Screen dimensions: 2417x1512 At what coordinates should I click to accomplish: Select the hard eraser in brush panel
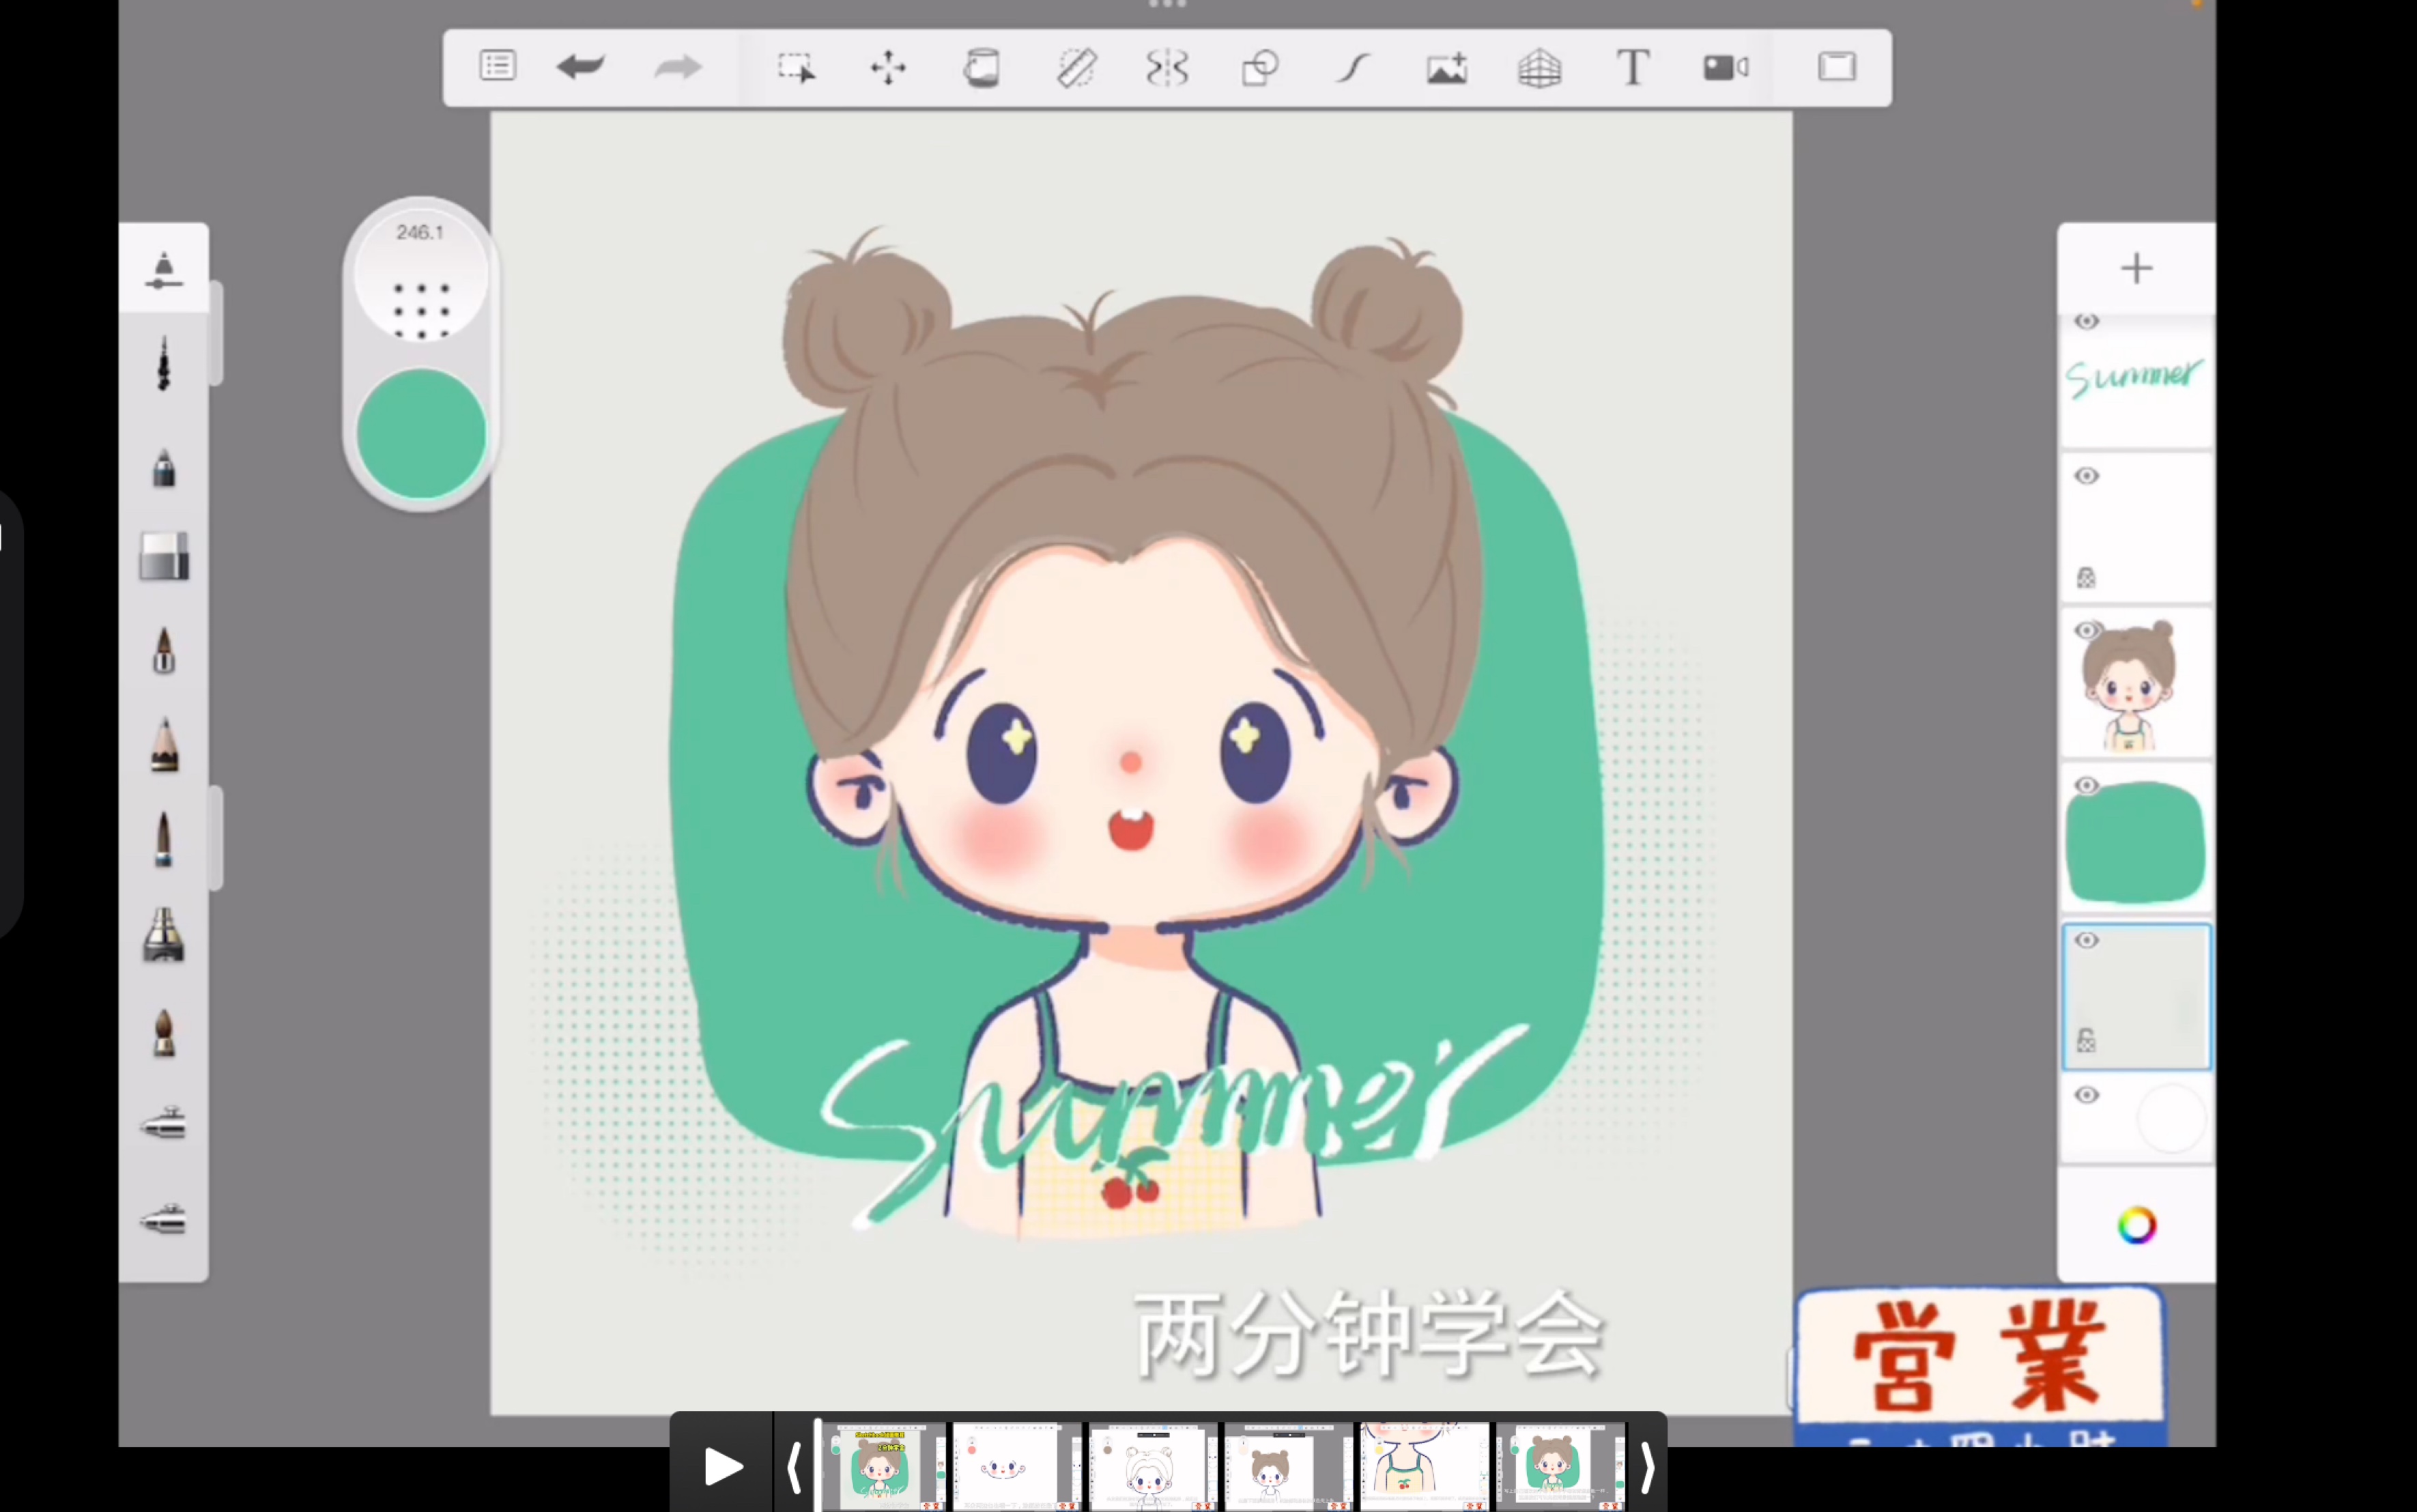tap(164, 556)
